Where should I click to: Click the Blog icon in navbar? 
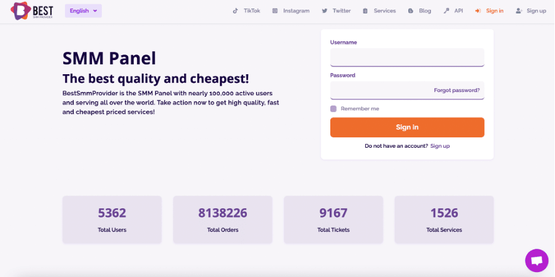[x=411, y=11]
